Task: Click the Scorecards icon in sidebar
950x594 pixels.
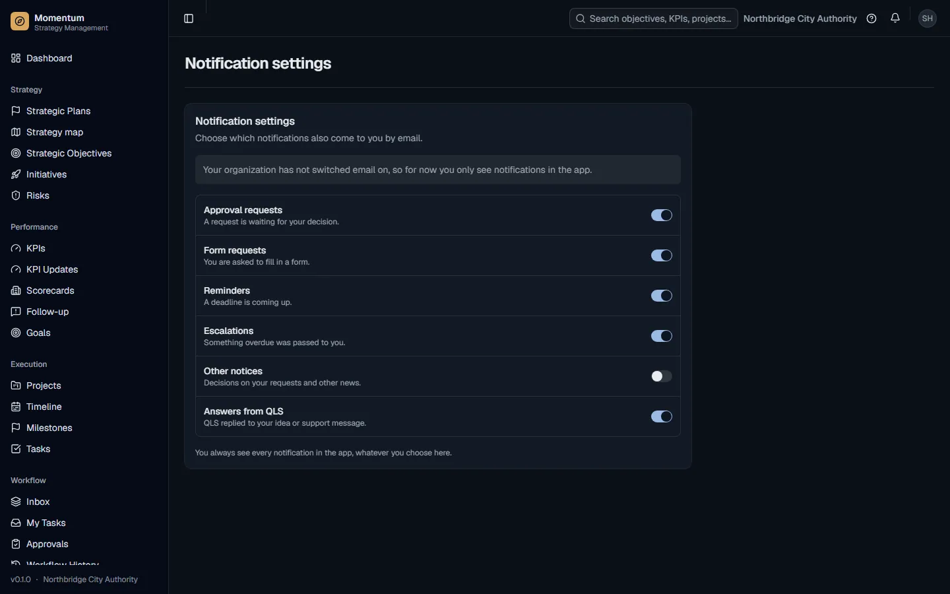Action: click(16, 290)
